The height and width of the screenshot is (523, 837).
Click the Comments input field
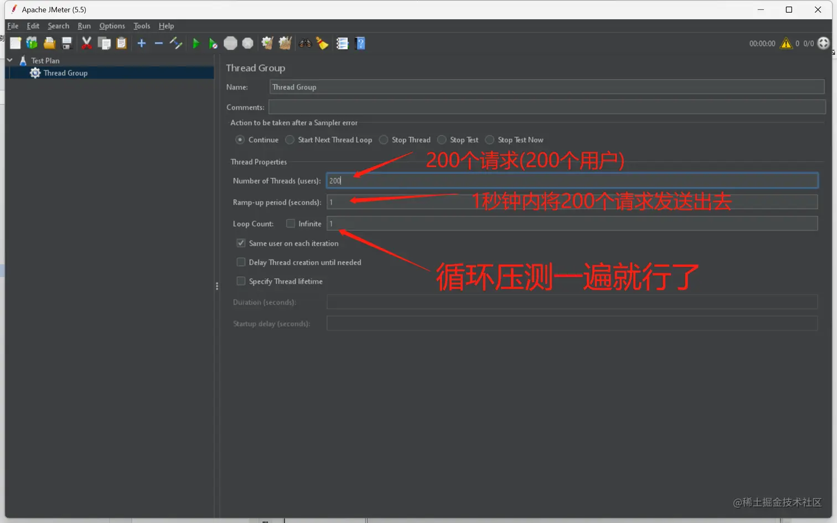(x=547, y=107)
